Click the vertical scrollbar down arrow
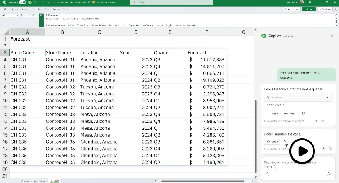This screenshot has height=183, width=339. 256,177
